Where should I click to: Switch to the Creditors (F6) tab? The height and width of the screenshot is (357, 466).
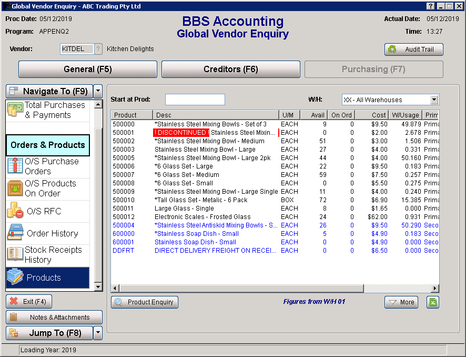tap(231, 70)
